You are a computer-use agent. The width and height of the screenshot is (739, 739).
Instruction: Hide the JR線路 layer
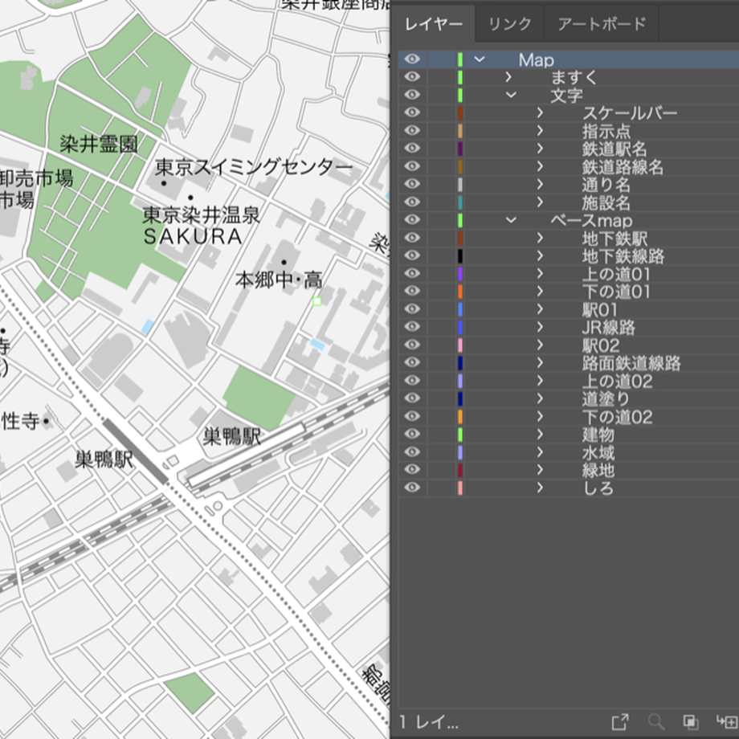point(412,327)
